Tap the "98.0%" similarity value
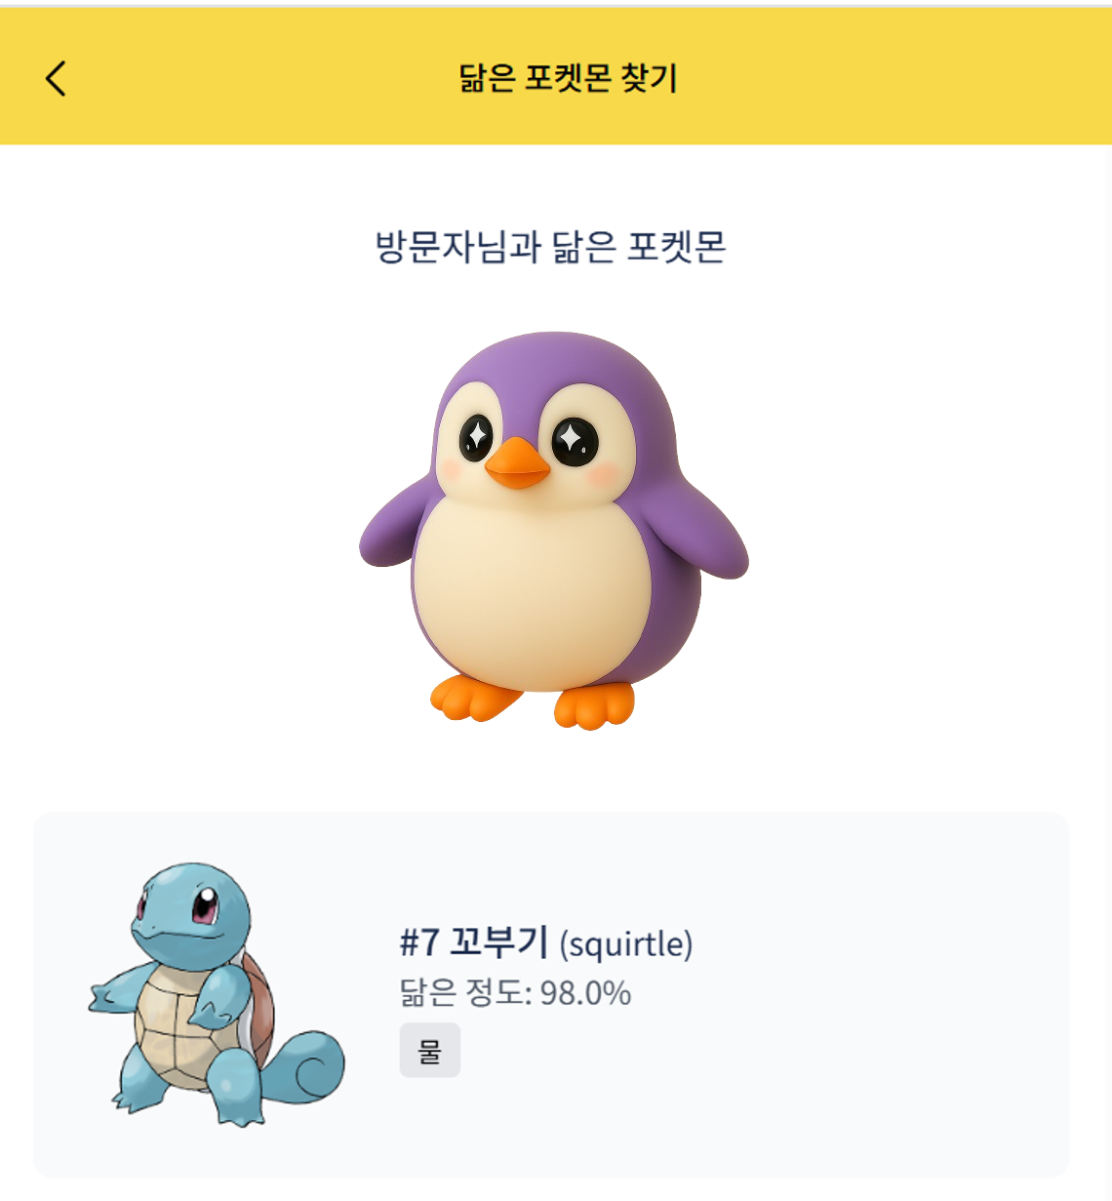 (x=585, y=992)
